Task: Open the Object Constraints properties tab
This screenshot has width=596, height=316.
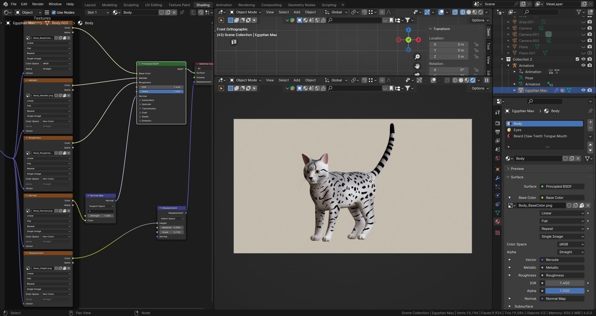Action: (498, 204)
